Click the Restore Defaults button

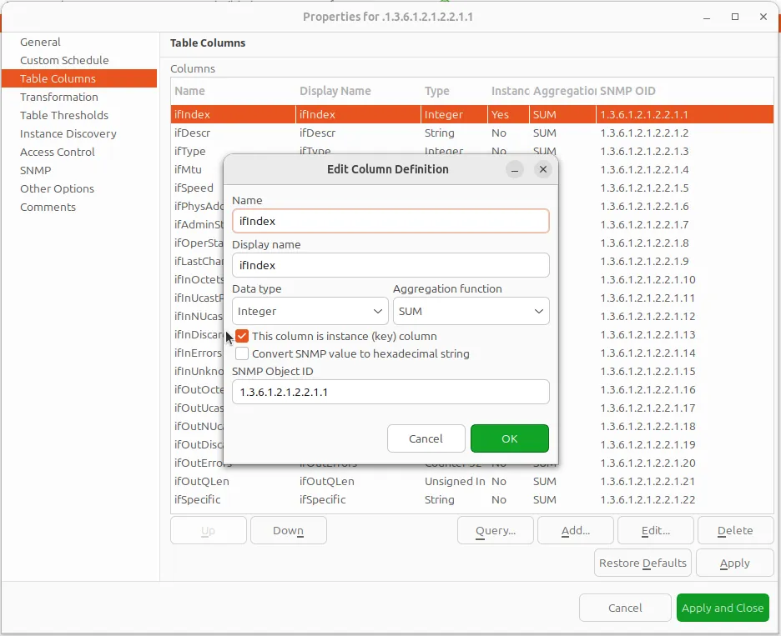point(642,563)
